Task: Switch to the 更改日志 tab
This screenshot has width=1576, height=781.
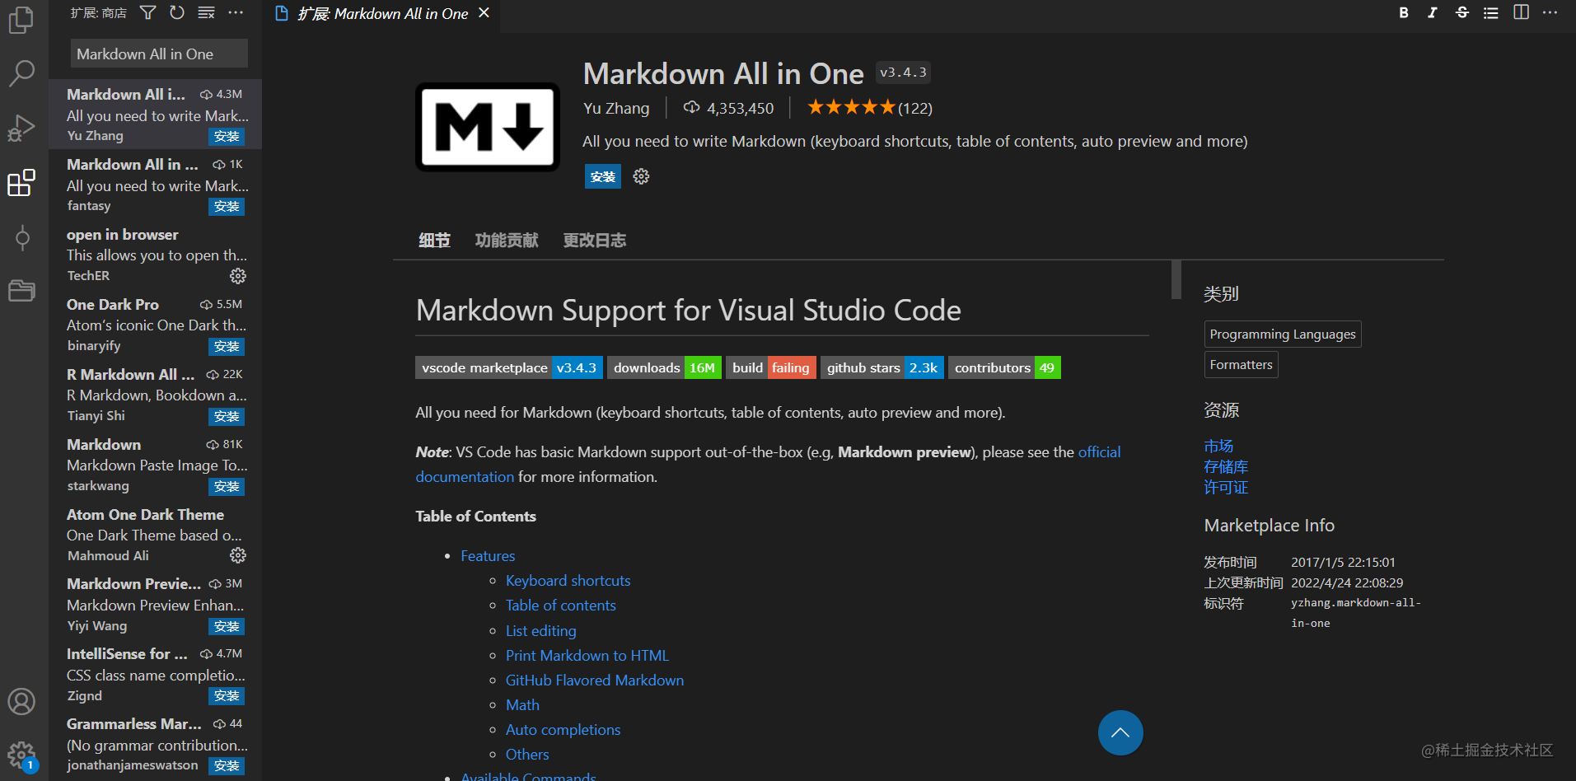Action: pos(594,240)
